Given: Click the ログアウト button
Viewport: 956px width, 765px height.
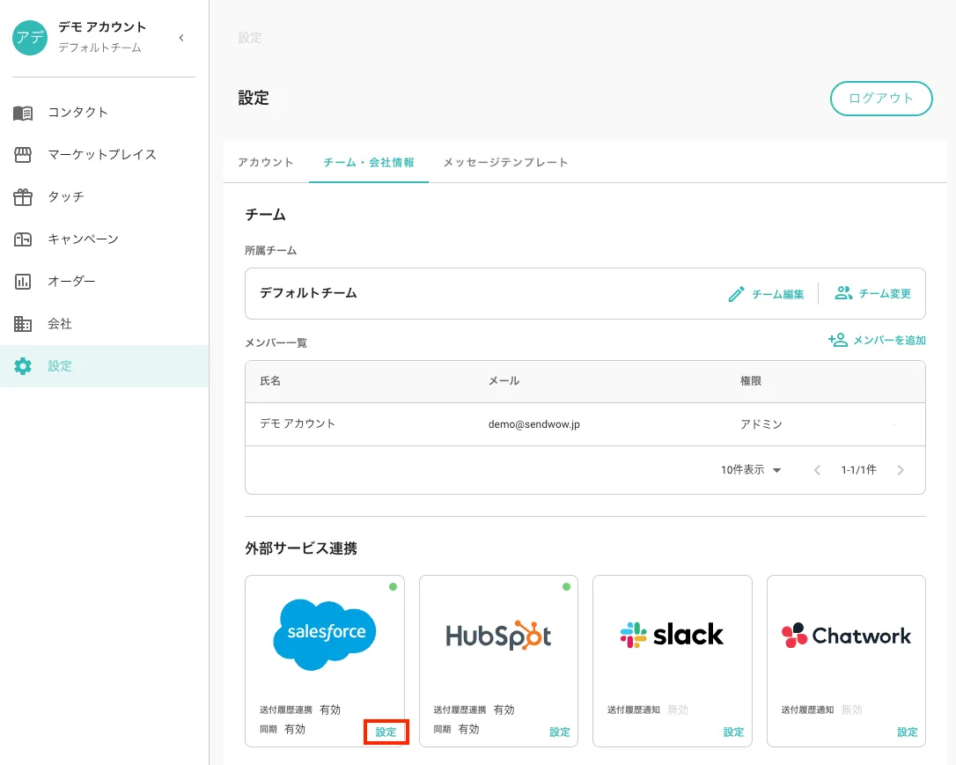Looking at the screenshot, I should [881, 99].
